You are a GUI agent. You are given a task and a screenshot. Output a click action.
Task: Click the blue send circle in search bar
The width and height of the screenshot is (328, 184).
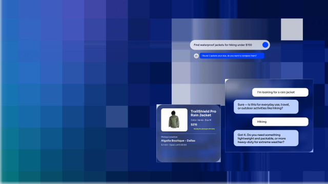(265, 45)
